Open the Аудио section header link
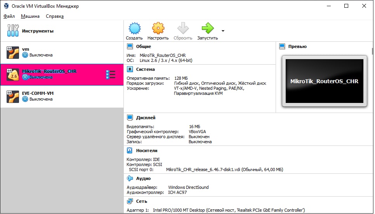 [143, 178]
